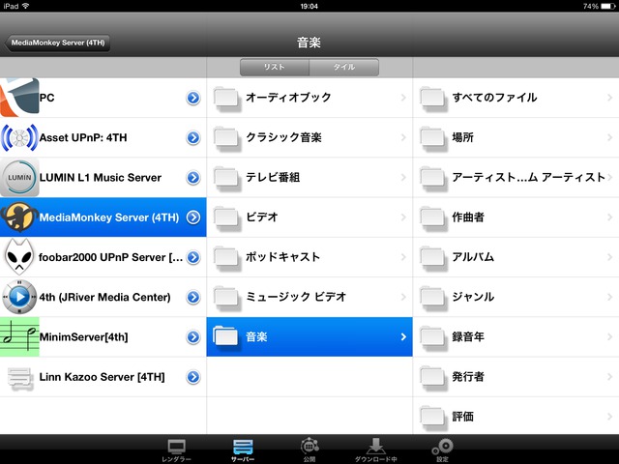Select the 作曲者 row text
Viewport: 619px width, 464px height.
(468, 217)
